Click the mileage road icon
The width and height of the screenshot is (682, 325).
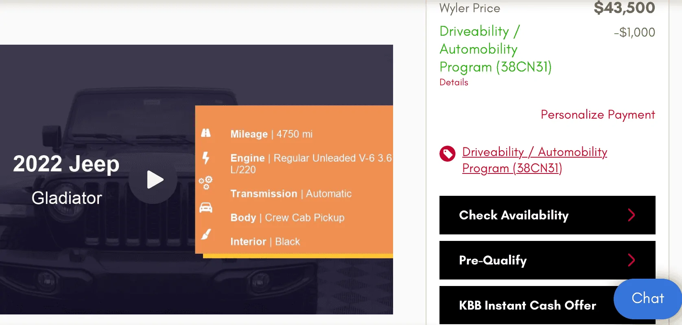pyautogui.click(x=206, y=133)
